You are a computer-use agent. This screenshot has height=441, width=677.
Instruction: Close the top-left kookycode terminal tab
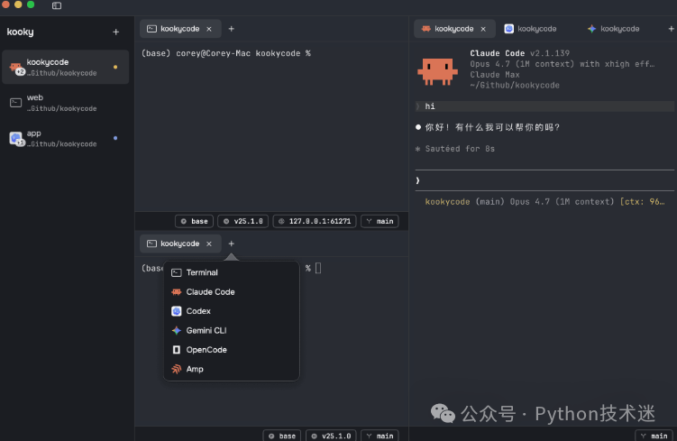[x=209, y=29]
